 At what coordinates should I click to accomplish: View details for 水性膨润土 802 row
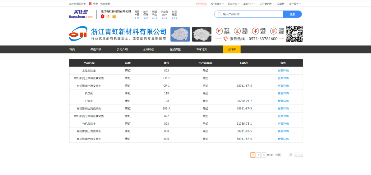tap(283, 71)
